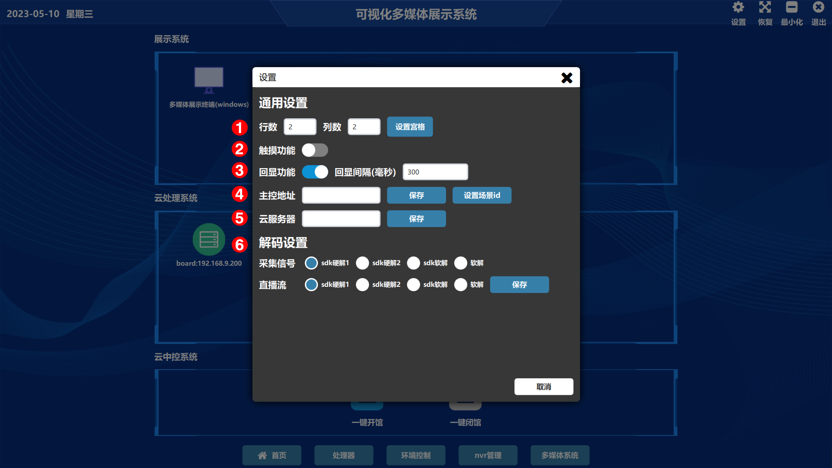Click the 一键开馆 label

(367, 422)
